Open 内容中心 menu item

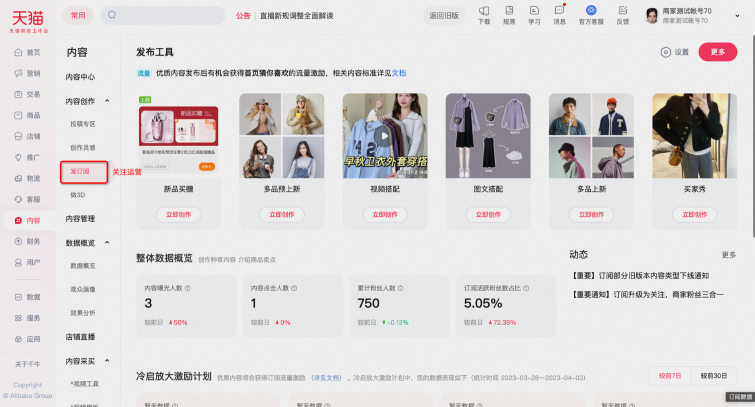click(x=80, y=77)
